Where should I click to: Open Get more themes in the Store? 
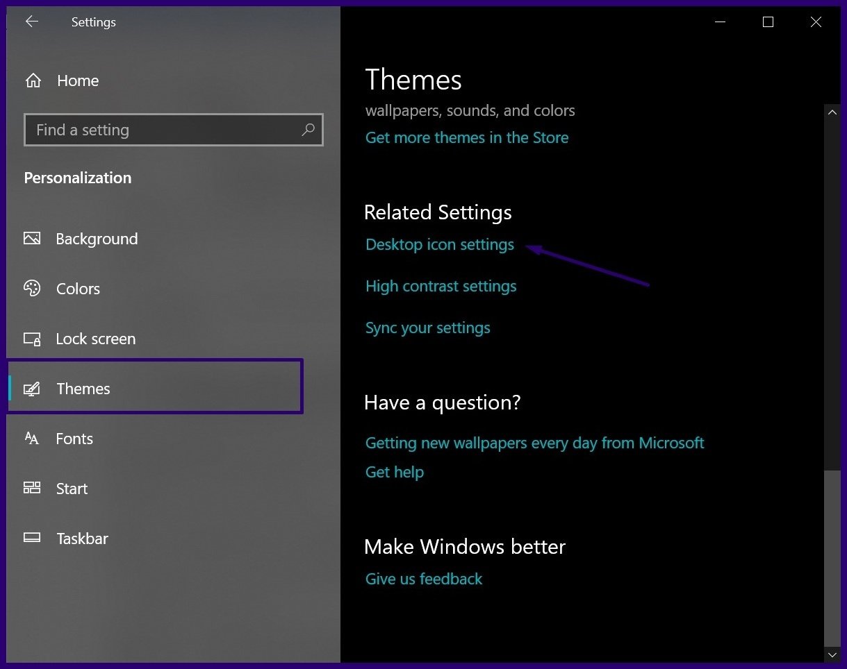[467, 137]
